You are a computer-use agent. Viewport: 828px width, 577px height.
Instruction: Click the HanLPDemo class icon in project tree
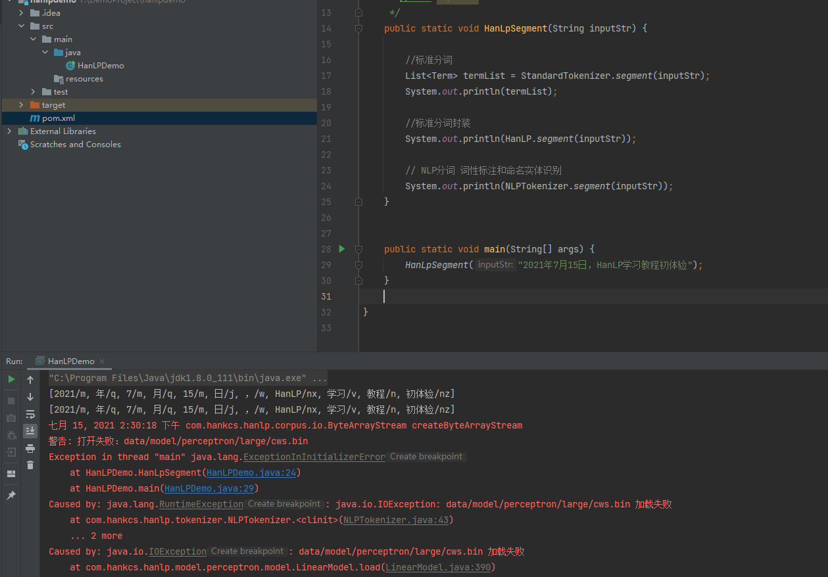tap(70, 66)
